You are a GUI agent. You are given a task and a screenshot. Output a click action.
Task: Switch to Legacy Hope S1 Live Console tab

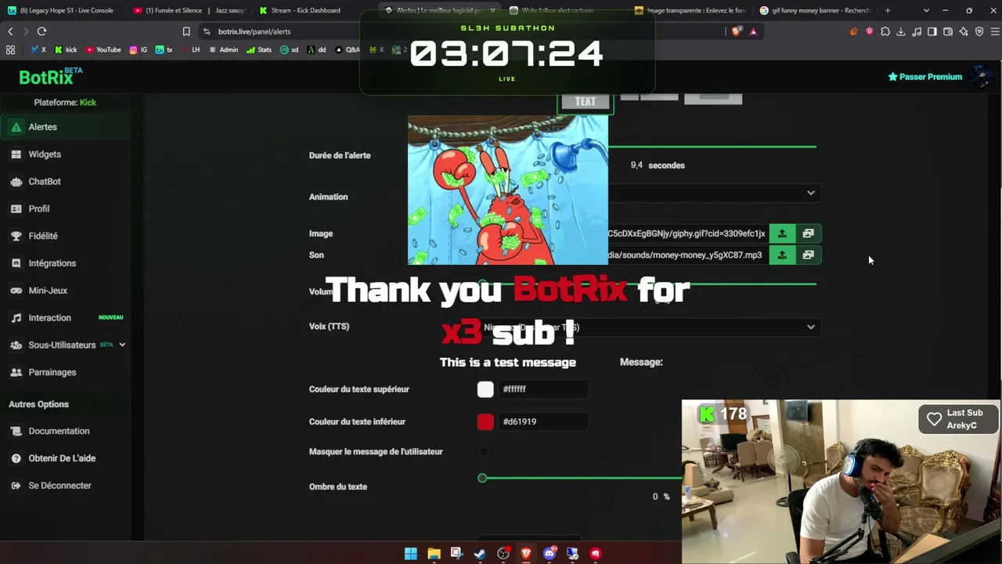(x=61, y=10)
